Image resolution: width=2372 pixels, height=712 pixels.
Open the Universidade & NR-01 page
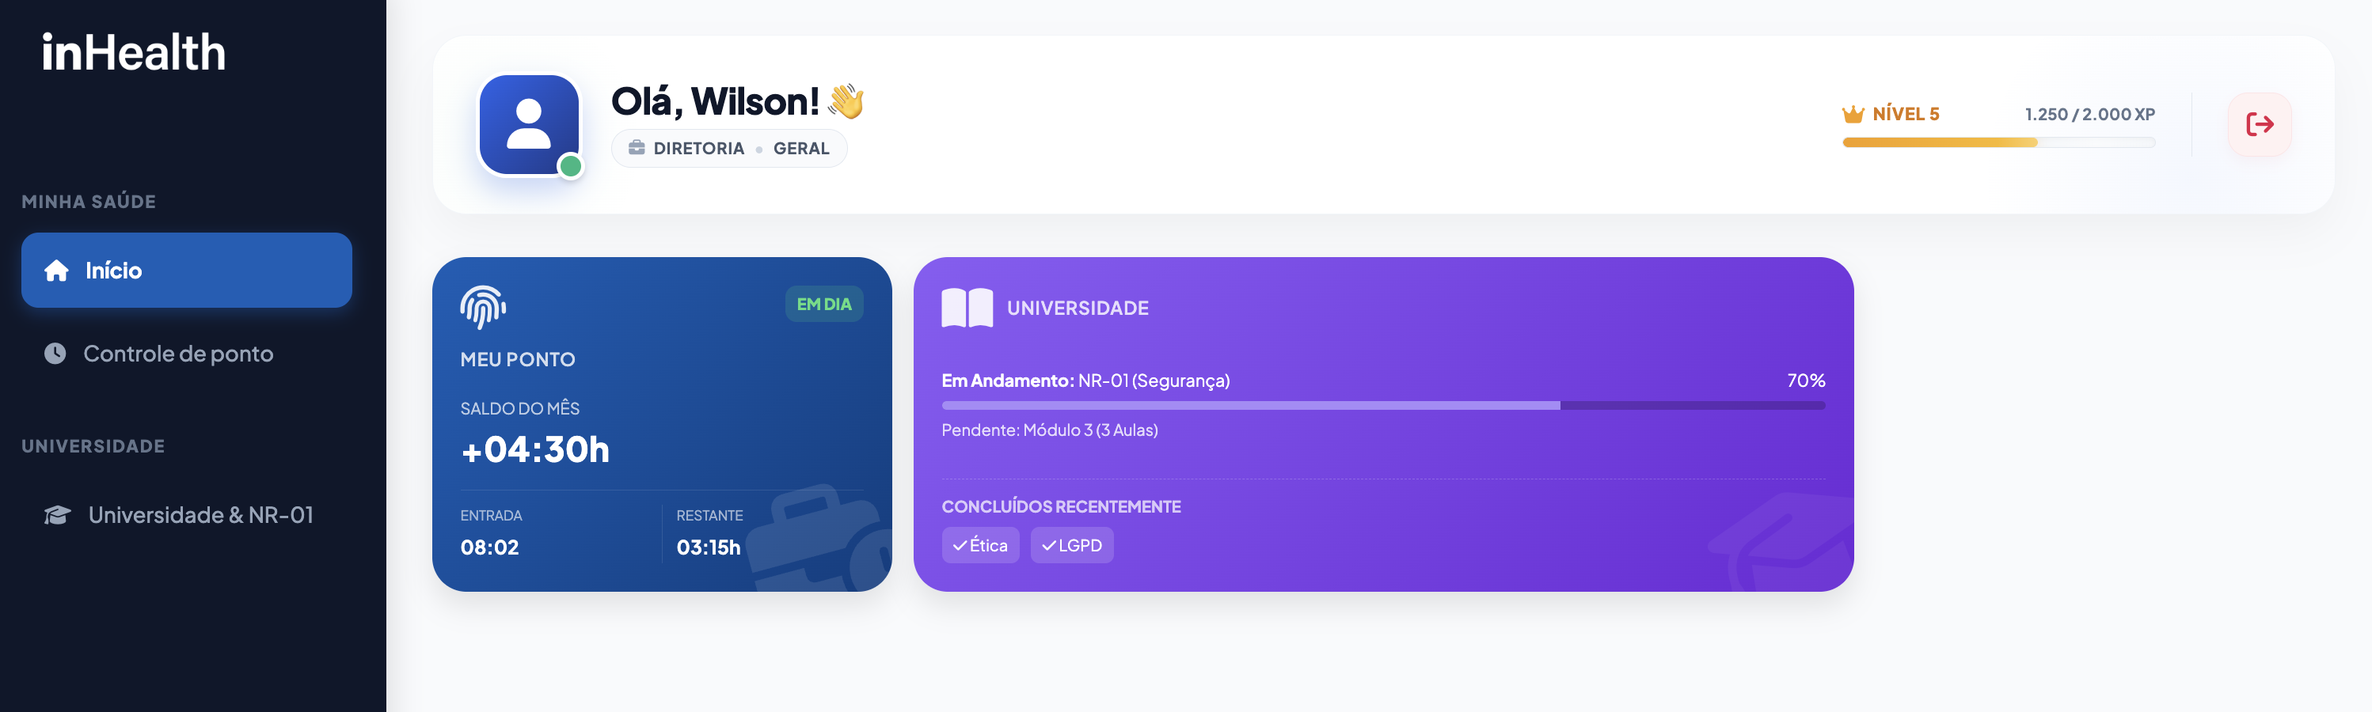coord(201,514)
